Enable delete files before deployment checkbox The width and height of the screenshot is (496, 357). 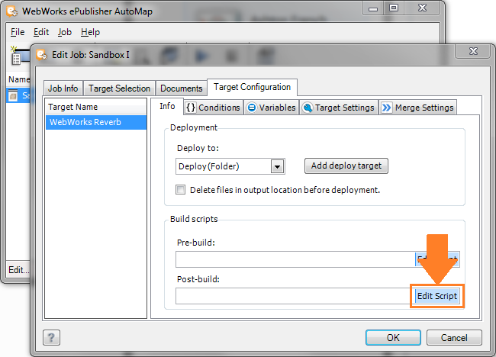click(181, 190)
